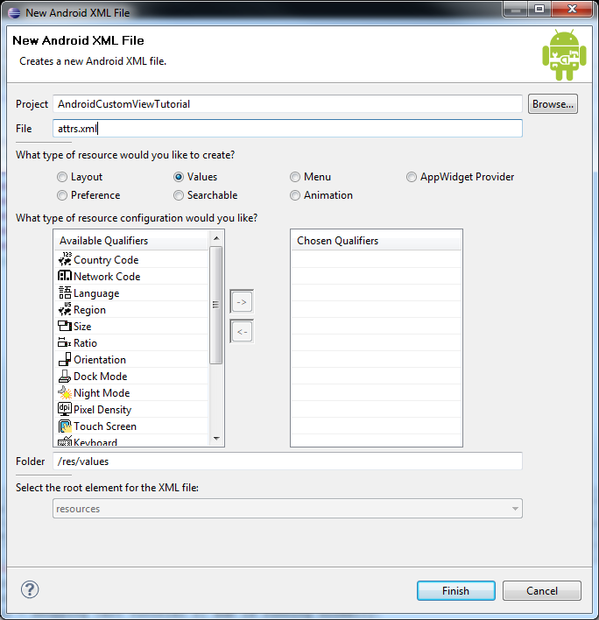Close the dialog with the title bar X

572,9
